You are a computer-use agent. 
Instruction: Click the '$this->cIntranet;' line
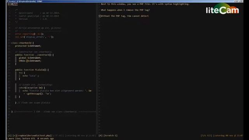tap(30, 61)
